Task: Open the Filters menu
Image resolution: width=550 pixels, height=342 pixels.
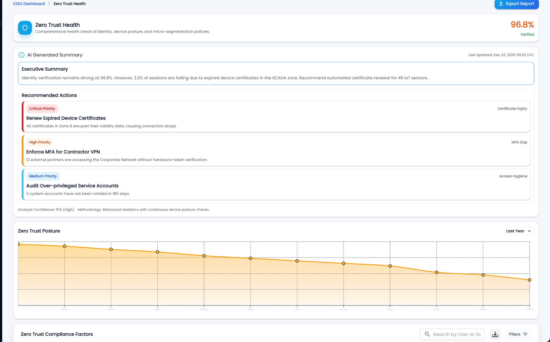Action: pos(518,334)
